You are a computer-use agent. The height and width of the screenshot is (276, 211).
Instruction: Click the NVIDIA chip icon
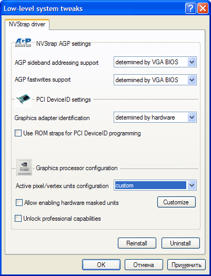tap(24, 167)
